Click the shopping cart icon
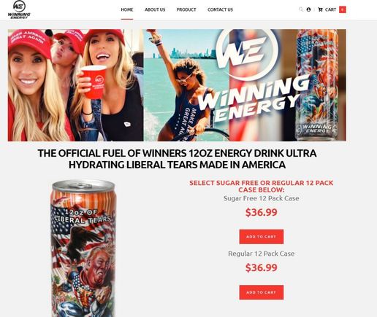The width and height of the screenshot is (377, 317). tap(320, 9)
